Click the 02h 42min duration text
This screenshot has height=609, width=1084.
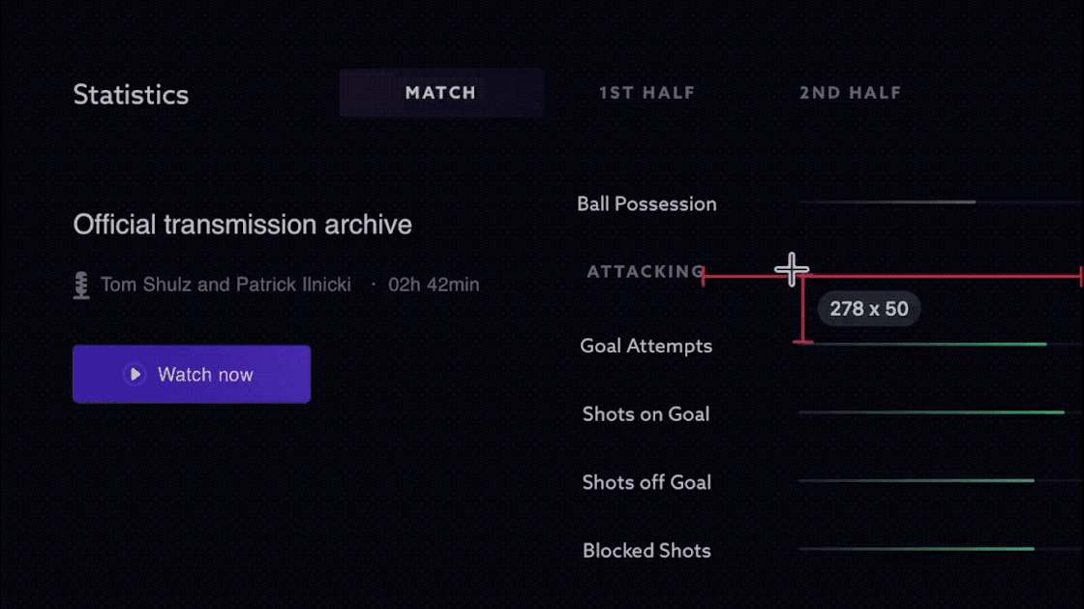434,286
